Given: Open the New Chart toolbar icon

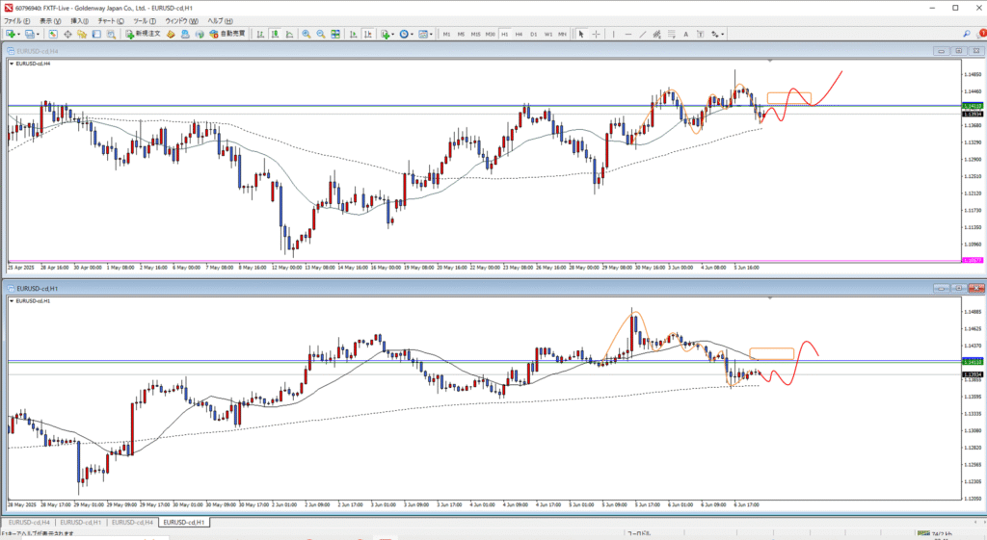Looking at the screenshot, I should point(11,34).
